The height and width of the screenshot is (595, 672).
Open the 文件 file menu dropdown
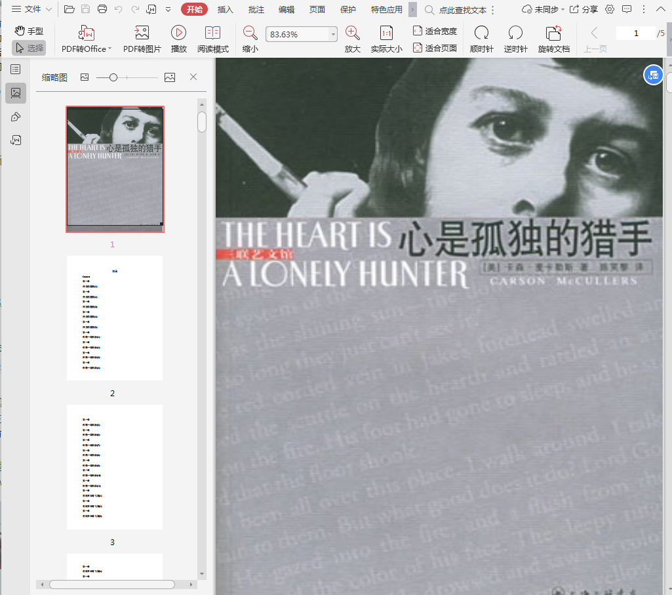(32, 9)
